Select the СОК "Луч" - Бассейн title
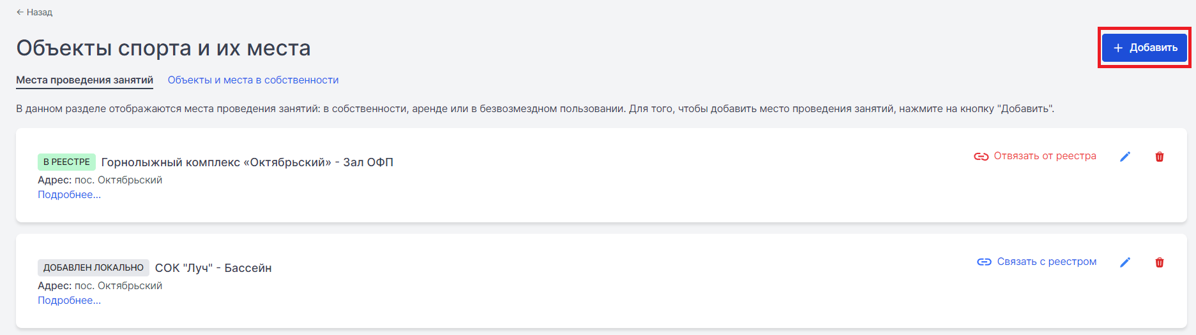Screen dimensions: 1196x335 click(x=213, y=268)
